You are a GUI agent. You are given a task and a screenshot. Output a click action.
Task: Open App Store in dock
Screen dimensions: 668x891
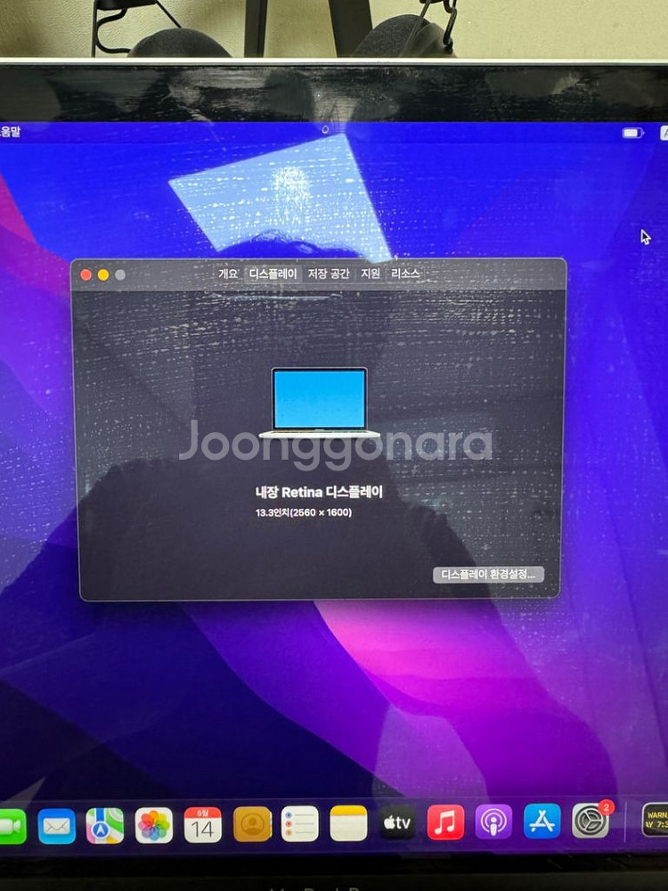pyautogui.click(x=542, y=822)
